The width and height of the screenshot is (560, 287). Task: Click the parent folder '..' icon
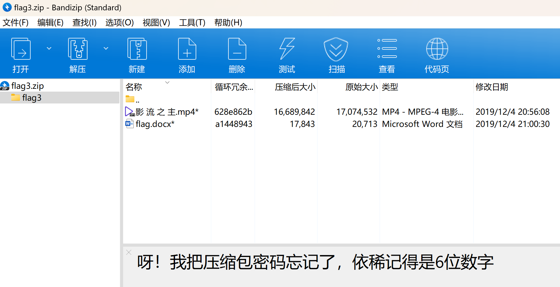(130, 99)
